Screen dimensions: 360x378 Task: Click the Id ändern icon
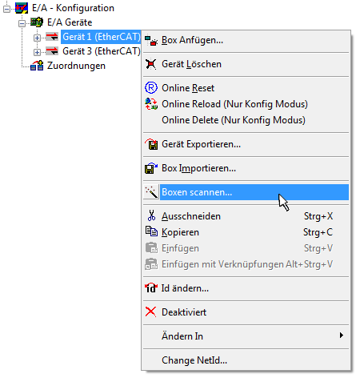[151, 288]
